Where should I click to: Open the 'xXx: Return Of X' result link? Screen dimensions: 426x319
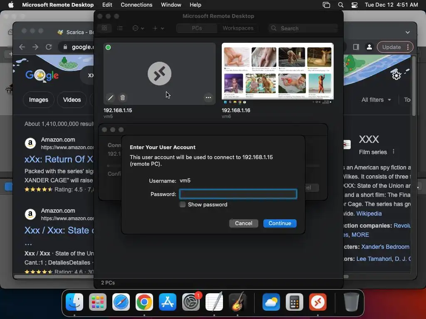[59, 159]
